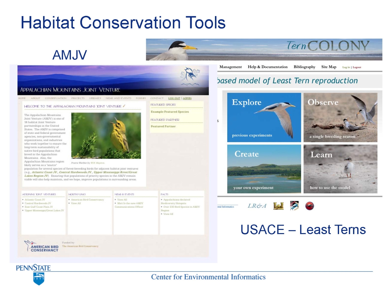Open American Bird Conservancy under Worthy Links

pos(88,200)
